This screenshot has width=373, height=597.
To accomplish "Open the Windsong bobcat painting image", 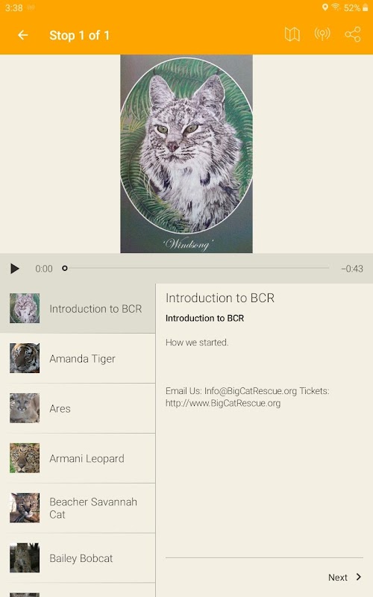I will (186, 154).
